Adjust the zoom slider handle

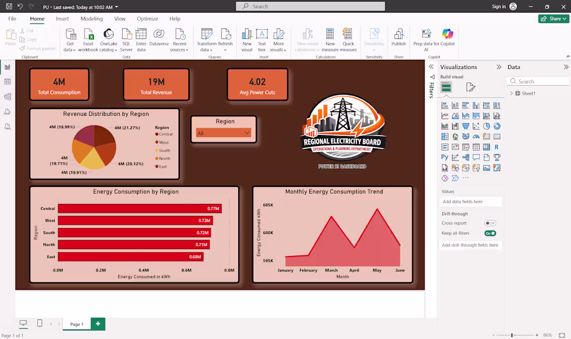(x=512, y=335)
